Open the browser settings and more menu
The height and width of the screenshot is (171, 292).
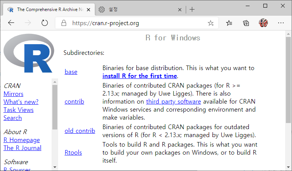281,23
